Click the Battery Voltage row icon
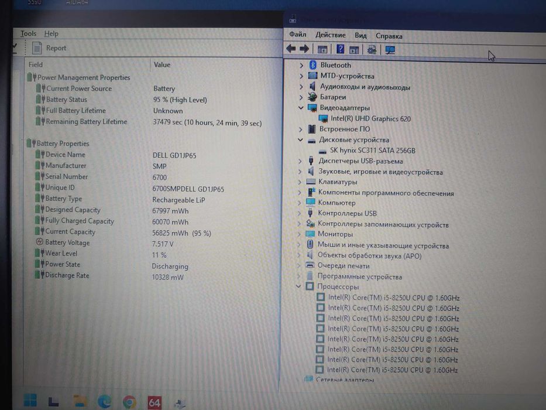The image size is (546, 410). coord(40,242)
